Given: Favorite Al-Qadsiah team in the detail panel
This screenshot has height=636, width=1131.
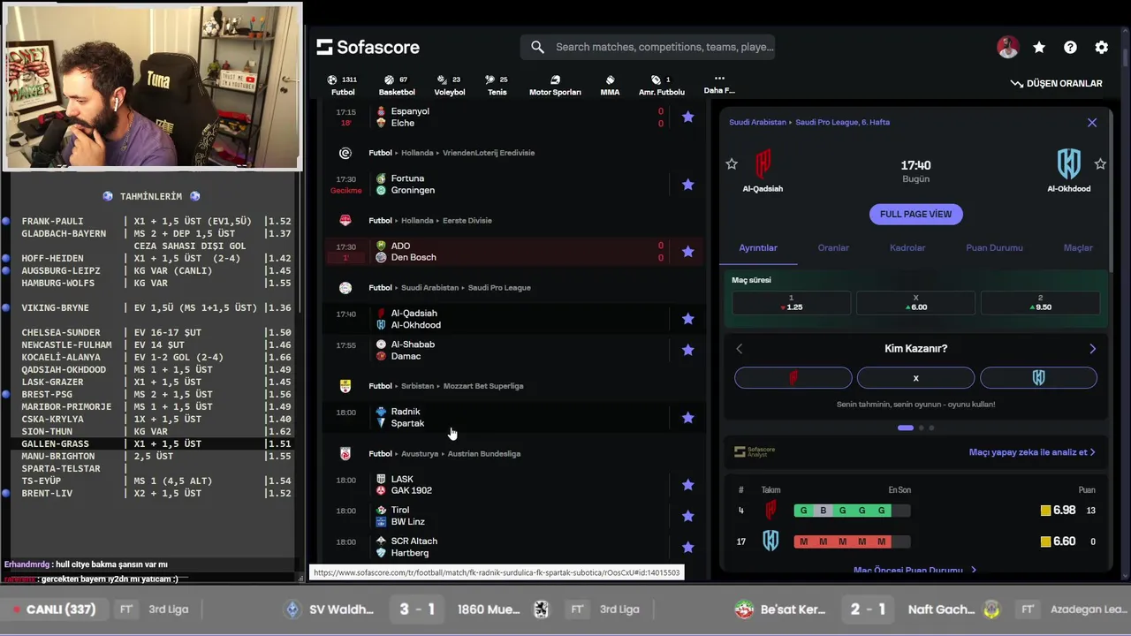Looking at the screenshot, I should point(732,164).
